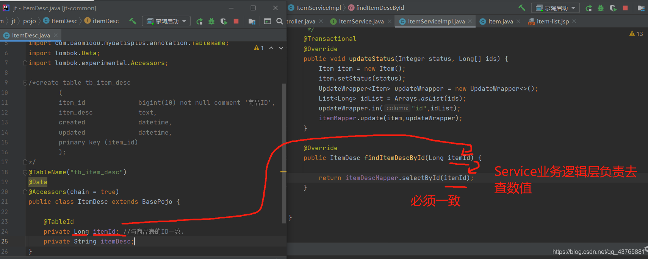Click the IntelliJ IDEA logo in title bar
This screenshot has width=648, height=259.
coord(6,8)
